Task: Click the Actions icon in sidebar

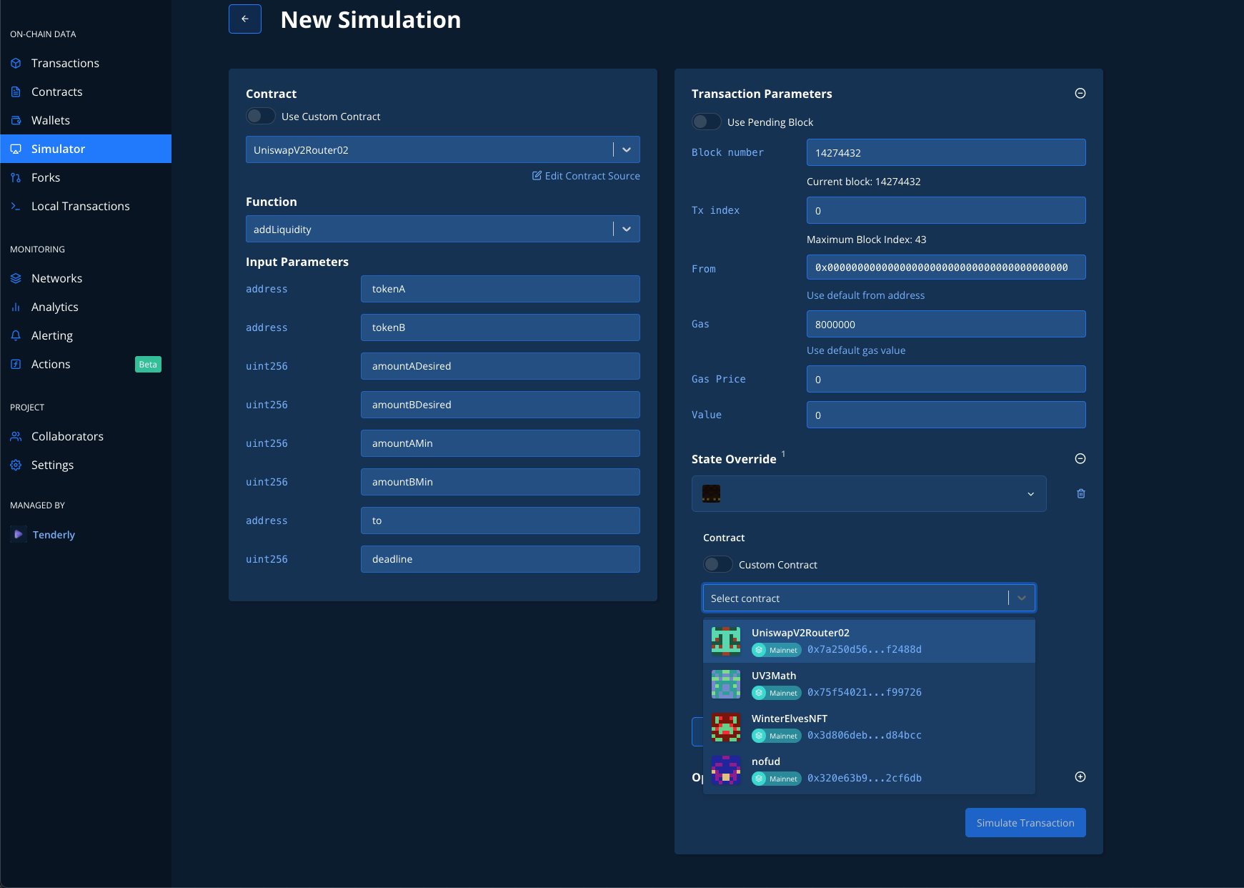Action: 16,364
